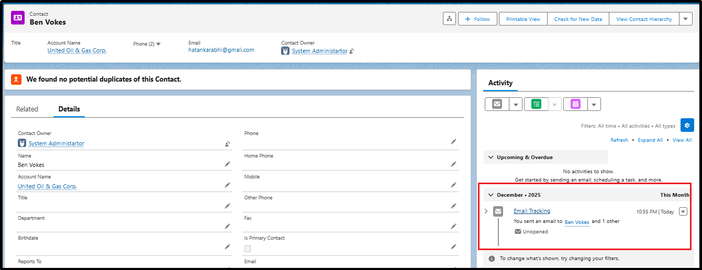The image size is (702, 270).
Task: Click the Follow button
Action: [x=477, y=19]
